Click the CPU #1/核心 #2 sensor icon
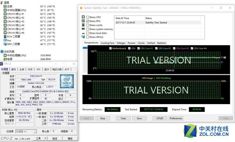235x142 pixels. click(5, 18)
